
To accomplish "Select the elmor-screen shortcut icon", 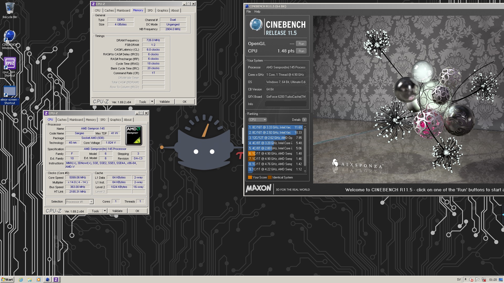I will pyautogui.click(x=10, y=95).
